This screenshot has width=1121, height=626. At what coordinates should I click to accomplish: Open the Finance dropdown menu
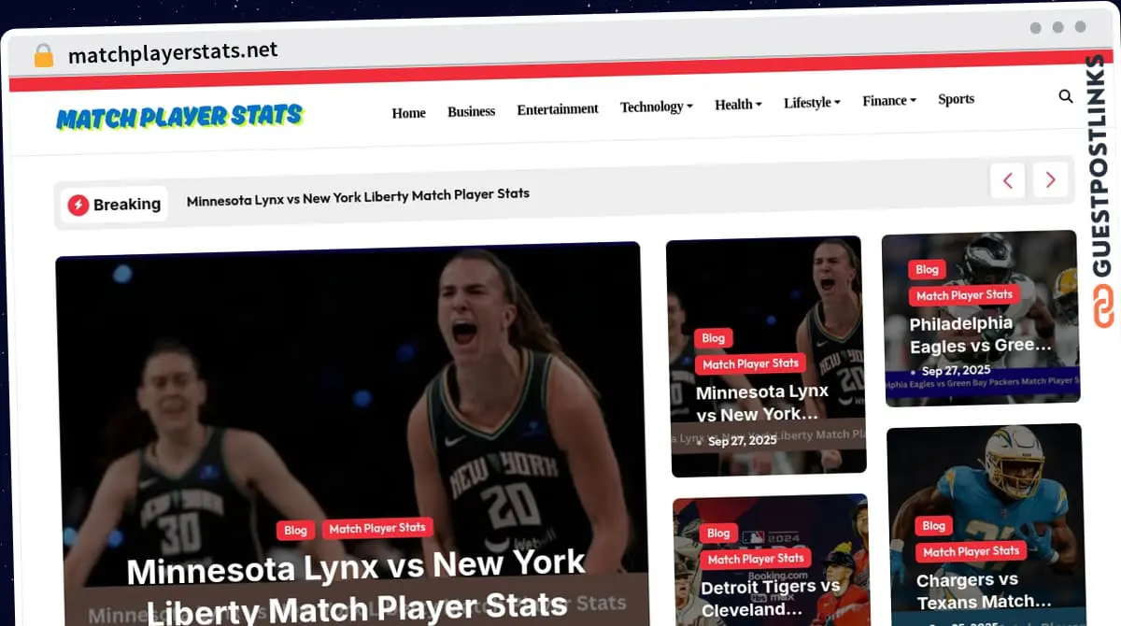tap(888, 100)
